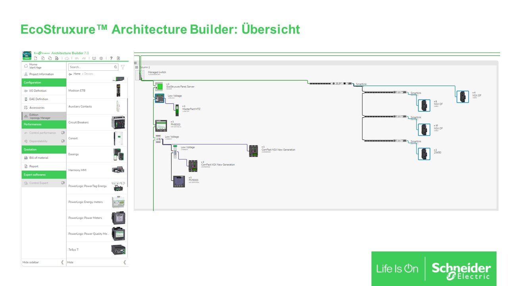This screenshot has height=286, width=508.
Task: Open settings gear in toolbar
Action: click(101, 58)
